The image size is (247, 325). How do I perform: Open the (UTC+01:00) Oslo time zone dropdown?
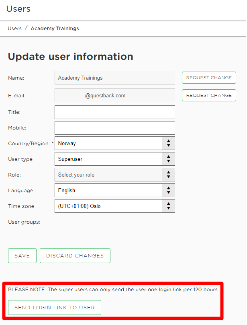pyautogui.click(x=115, y=206)
